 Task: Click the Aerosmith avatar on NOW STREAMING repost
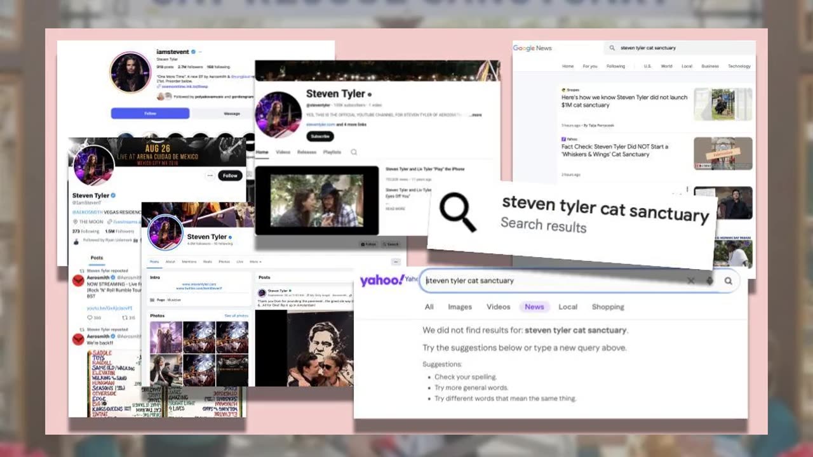pos(78,280)
